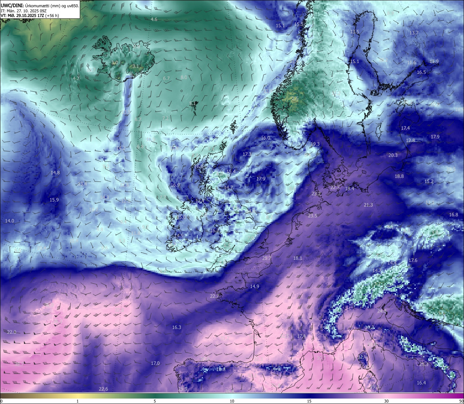Screen dimensions: 464x404
Task: Click the map value "25.9"
Action: (183, 389)
